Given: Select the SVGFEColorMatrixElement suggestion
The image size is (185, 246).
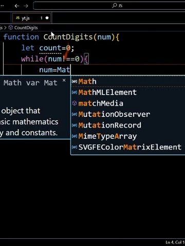Looking at the screenshot, I should [x=128, y=147].
